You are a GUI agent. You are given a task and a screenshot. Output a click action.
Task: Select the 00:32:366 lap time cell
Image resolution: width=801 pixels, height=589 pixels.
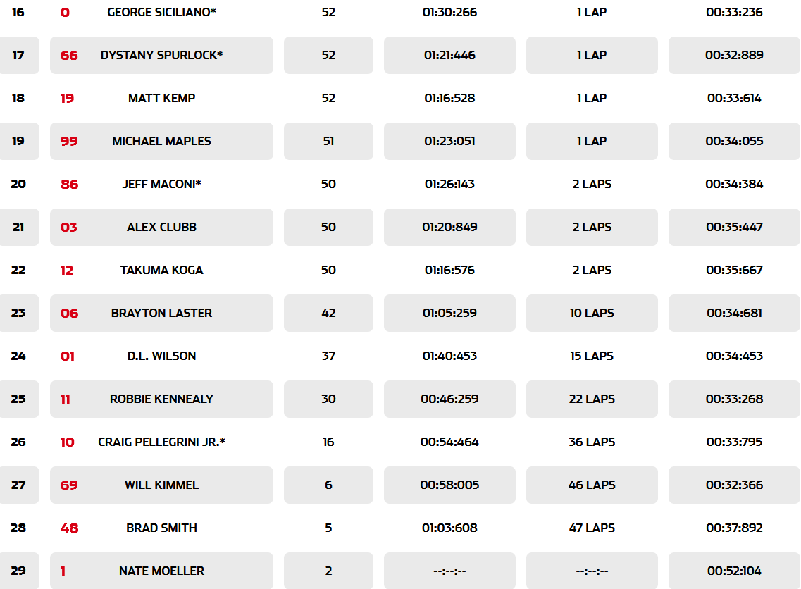point(734,485)
